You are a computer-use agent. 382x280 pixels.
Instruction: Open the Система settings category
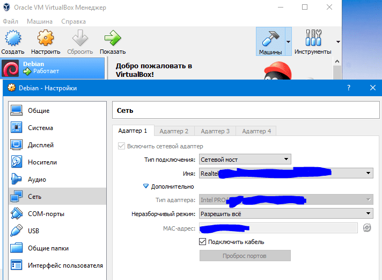pyautogui.click(x=40, y=128)
